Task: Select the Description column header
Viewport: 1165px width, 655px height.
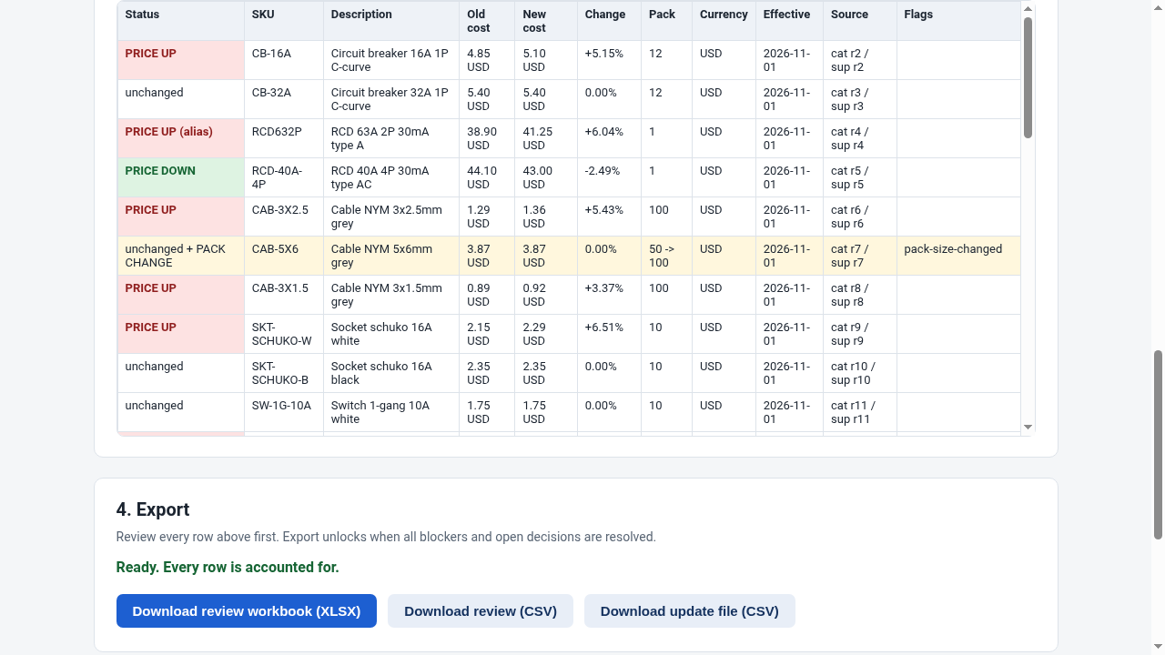Action: 391,21
